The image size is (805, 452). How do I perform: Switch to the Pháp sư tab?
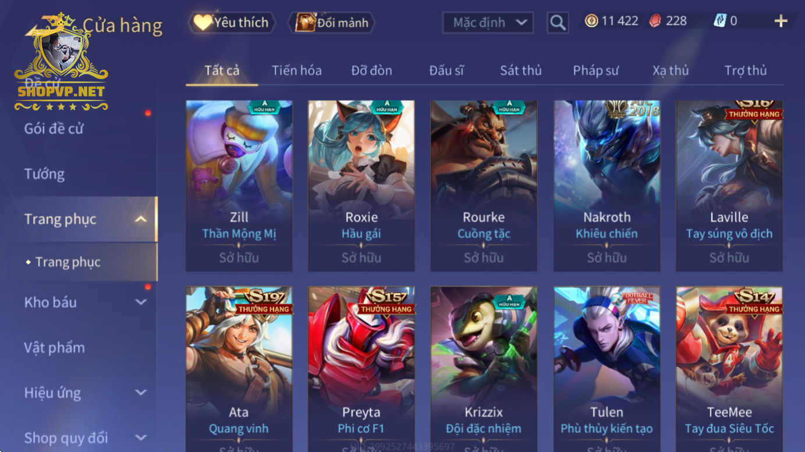pos(595,70)
